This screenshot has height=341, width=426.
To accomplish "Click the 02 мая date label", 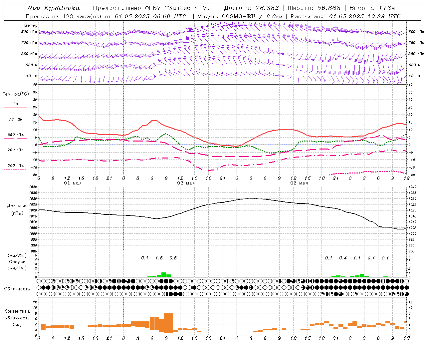I will pyautogui.click(x=186, y=183).
